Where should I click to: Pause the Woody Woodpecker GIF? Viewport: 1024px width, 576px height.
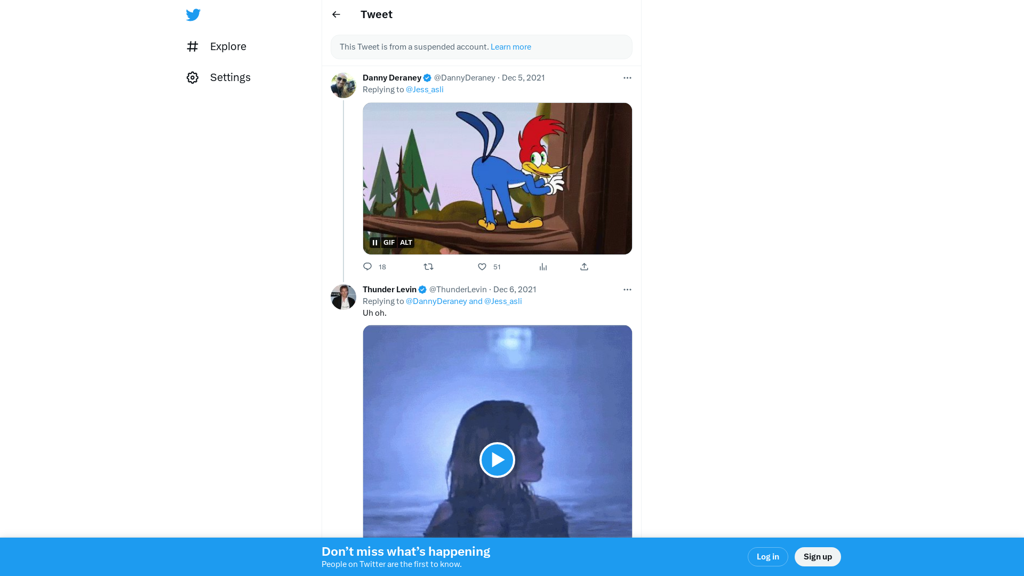click(x=375, y=243)
